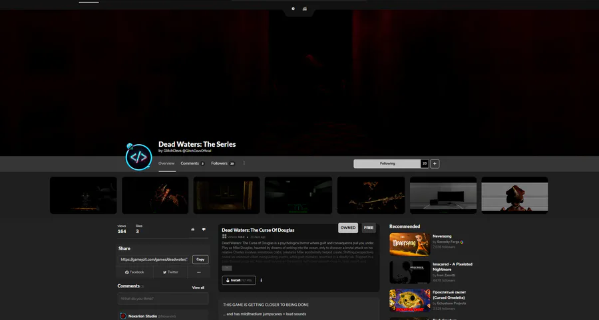Open the Serenity Forge developer link

[x=448, y=242]
